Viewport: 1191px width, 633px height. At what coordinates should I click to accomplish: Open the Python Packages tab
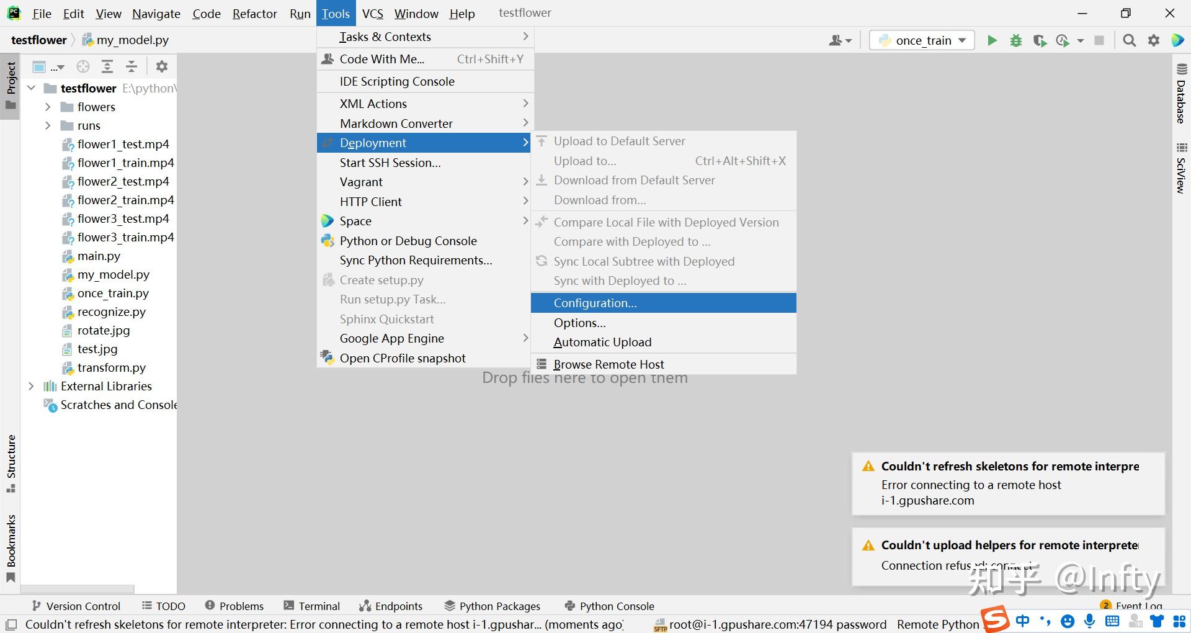coord(492,606)
